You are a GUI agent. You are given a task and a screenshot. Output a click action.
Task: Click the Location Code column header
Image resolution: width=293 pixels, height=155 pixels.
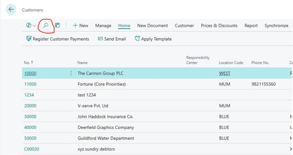231,63
